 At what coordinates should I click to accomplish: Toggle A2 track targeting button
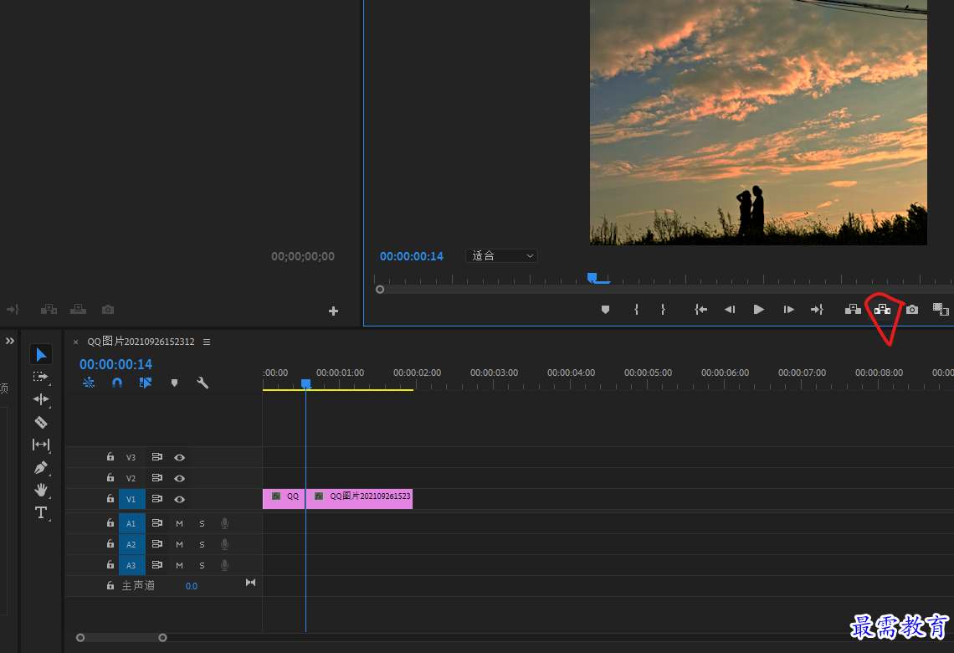click(131, 544)
